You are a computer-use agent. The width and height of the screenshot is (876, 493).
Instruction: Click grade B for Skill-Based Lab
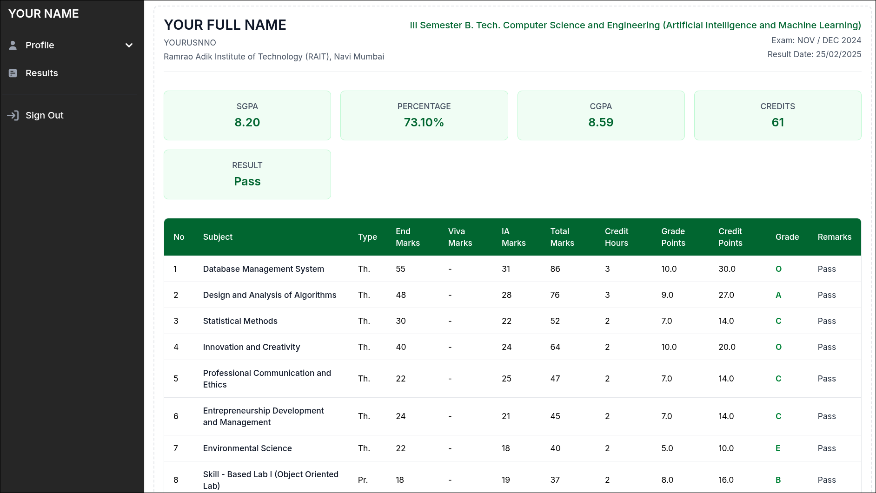click(x=778, y=480)
